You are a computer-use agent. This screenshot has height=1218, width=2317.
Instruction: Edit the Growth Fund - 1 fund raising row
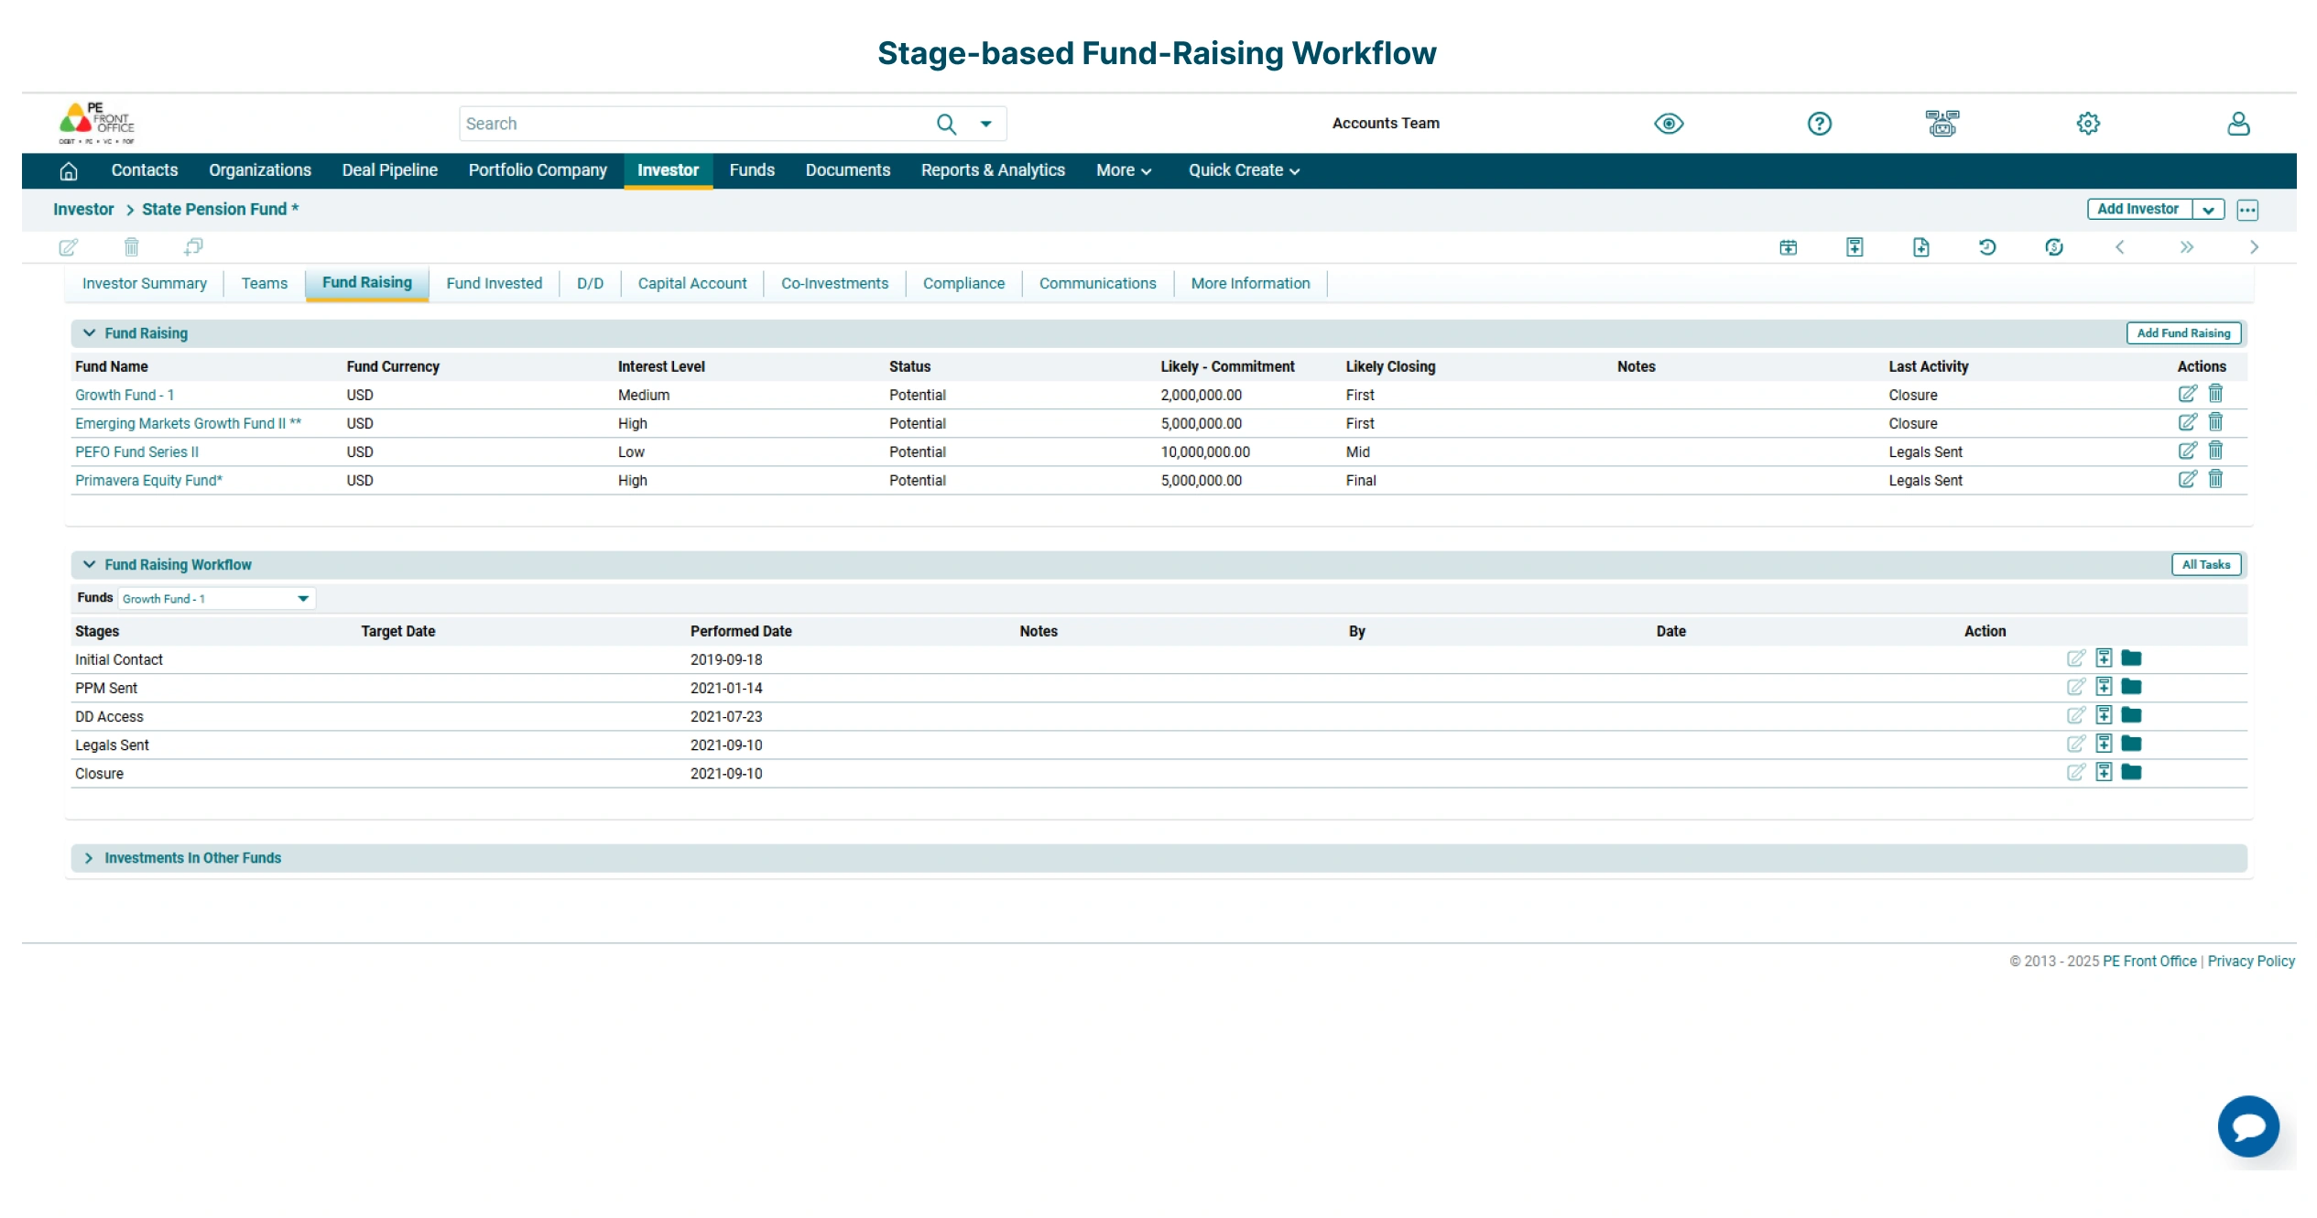(x=2188, y=394)
